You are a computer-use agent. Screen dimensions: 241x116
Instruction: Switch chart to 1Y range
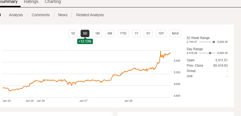[x=136, y=33]
